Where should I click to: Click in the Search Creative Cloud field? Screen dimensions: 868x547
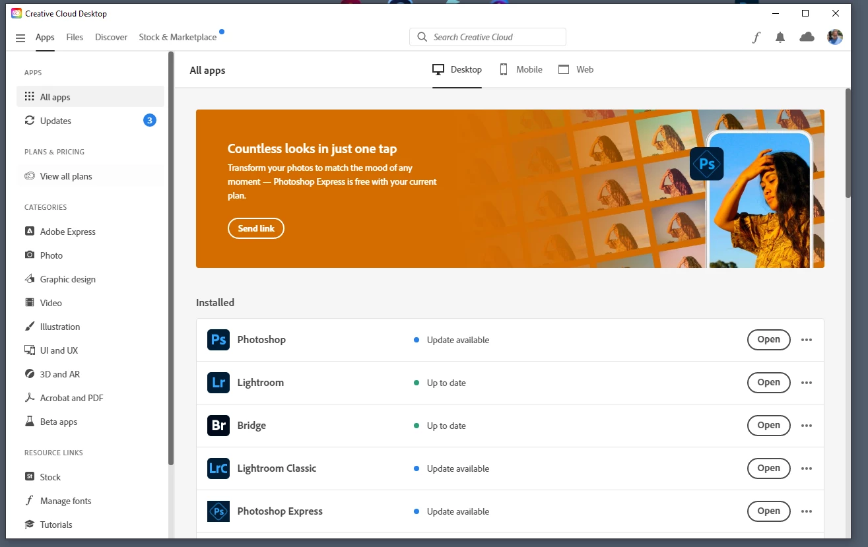coord(488,37)
